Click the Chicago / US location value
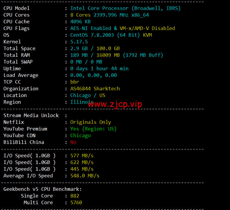The width and height of the screenshot is (230, 210). coord(88,95)
